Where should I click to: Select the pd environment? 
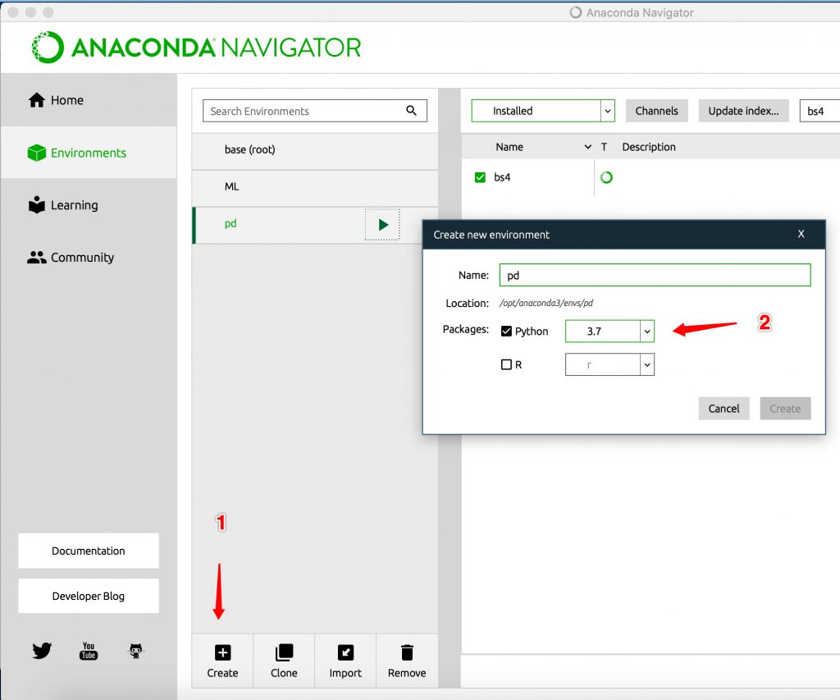(315, 226)
